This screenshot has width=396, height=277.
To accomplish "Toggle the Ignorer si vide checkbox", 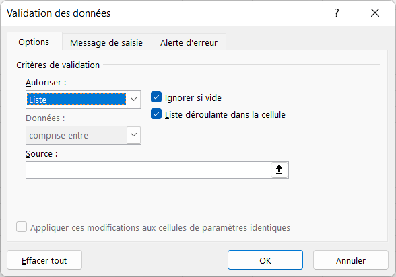I will (156, 97).
